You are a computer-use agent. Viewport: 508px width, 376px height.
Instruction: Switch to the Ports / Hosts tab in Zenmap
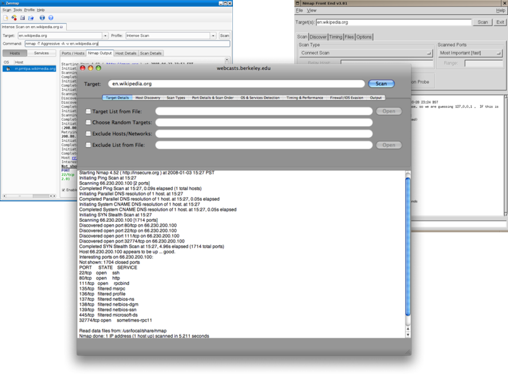[x=72, y=53]
